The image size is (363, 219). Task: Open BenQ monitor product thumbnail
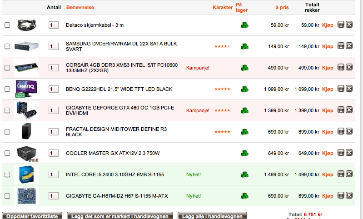point(26,89)
